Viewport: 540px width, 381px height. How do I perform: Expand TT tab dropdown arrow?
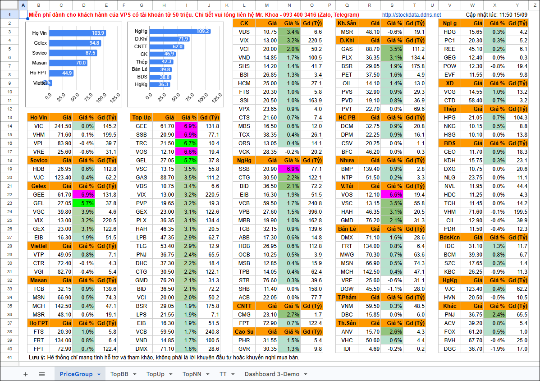[233, 374]
